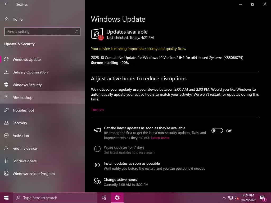Click the Settings gear on the taskbar

[117, 198]
